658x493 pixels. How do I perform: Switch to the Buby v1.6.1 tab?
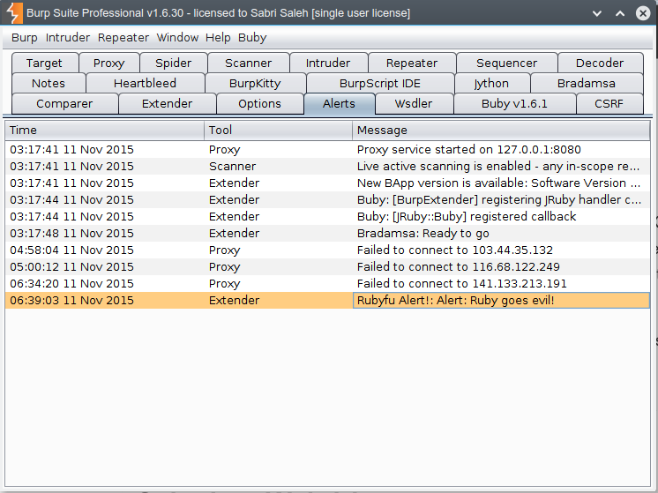tap(514, 104)
